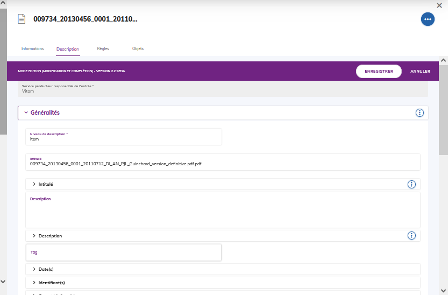Viewport: 448px width, 295px height.
Task: Collapse the Généralités section
Action: (x=26, y=113)
